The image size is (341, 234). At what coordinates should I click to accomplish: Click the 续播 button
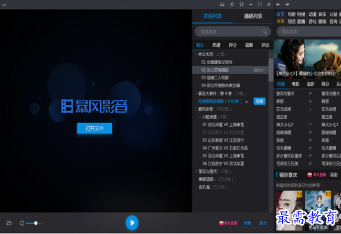tap(260, 101)
